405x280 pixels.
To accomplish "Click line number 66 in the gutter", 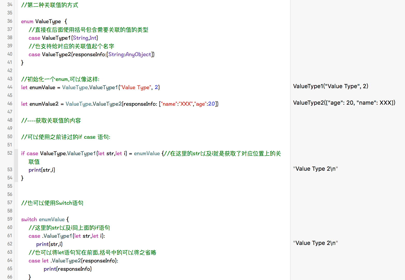I will tap(10, 277).
